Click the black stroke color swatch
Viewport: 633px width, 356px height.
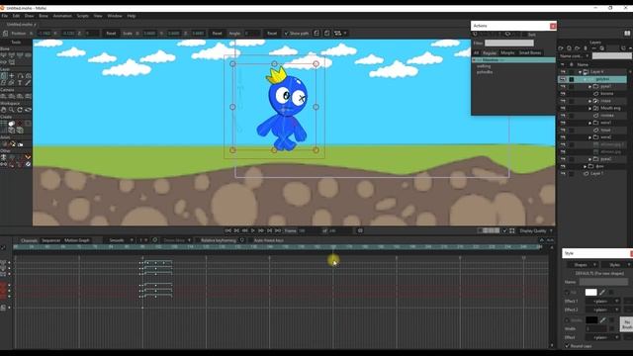click(591, 320)
